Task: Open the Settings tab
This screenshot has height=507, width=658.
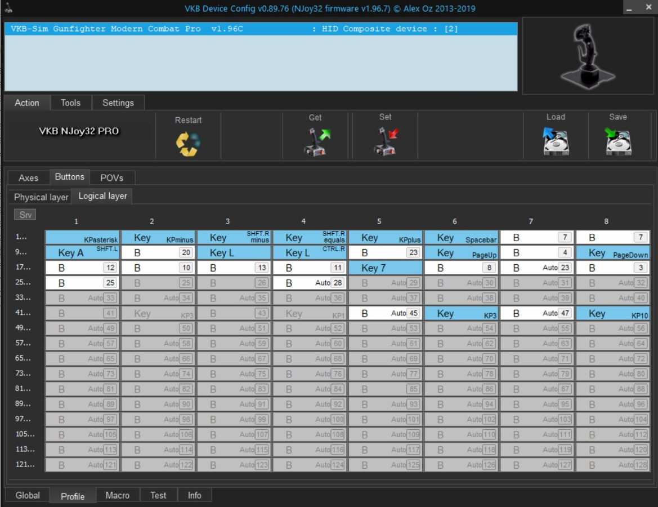Action: 118,103
